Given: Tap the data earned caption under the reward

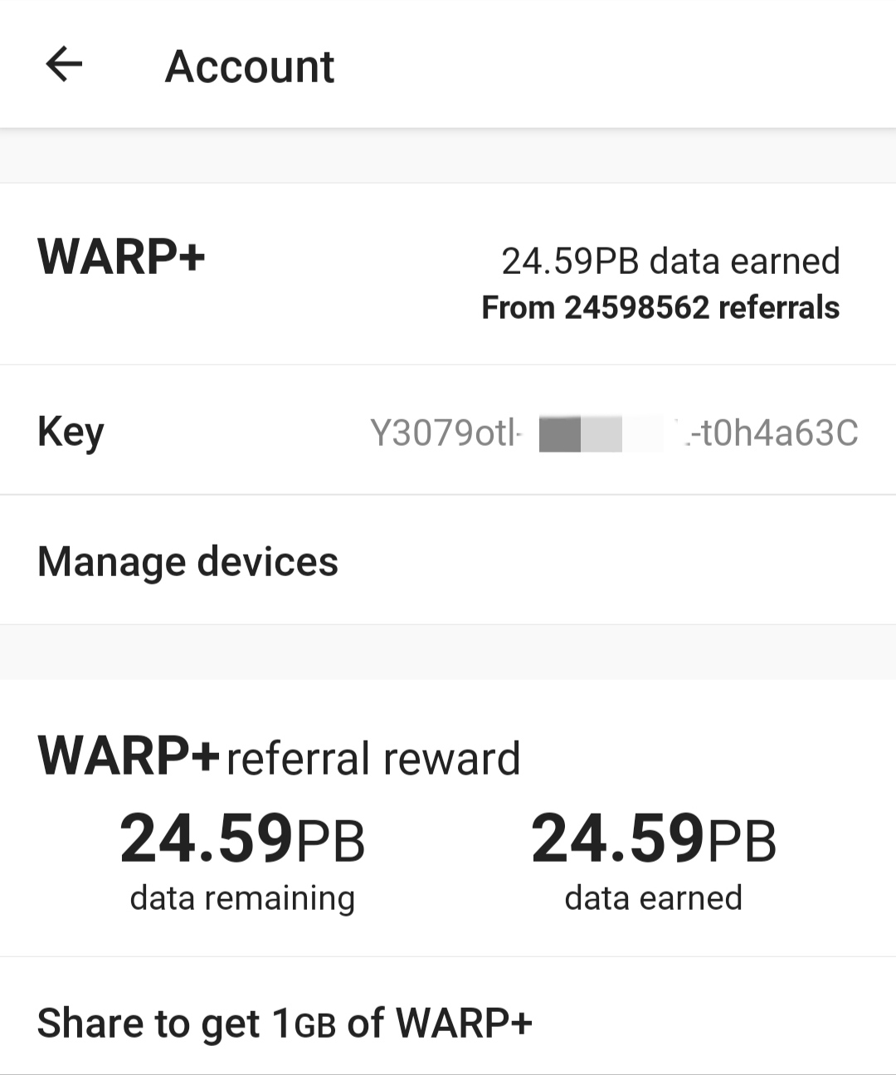Looking at the screenshot, I should pyautogui.click(x=654, y=898).
